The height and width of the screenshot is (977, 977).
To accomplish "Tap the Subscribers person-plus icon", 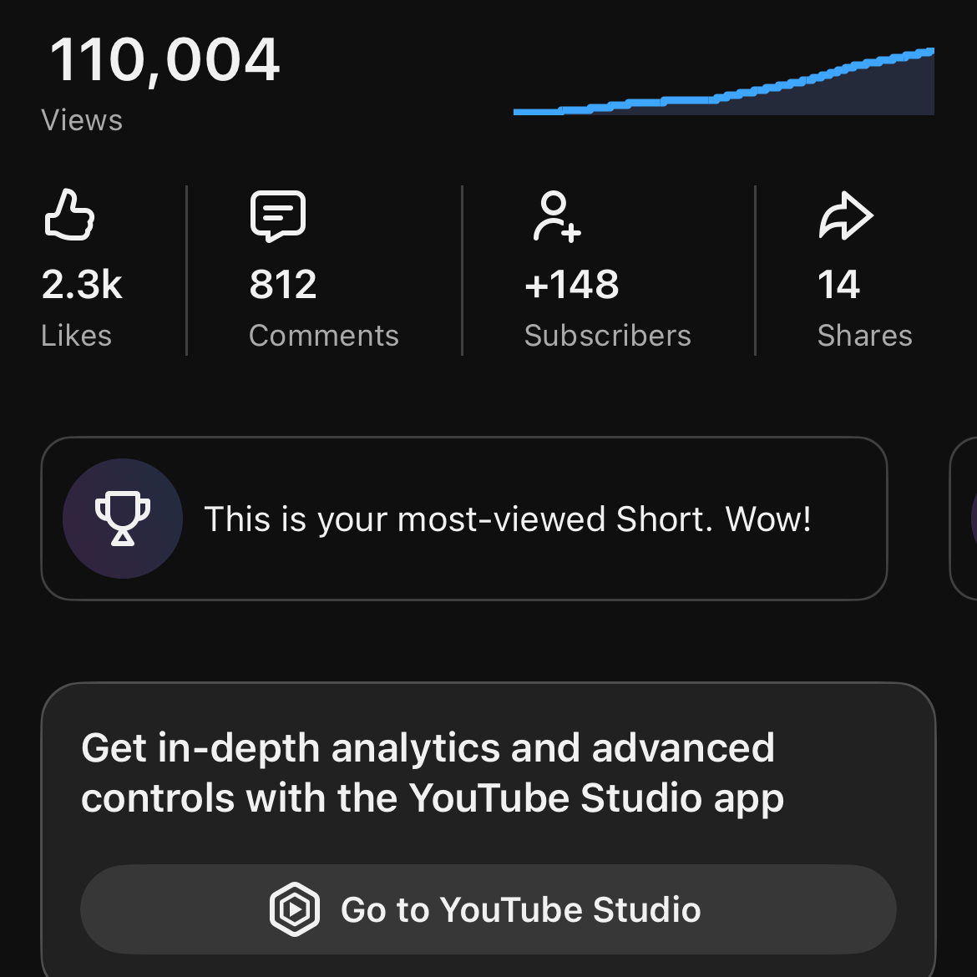I will tap(556, 215).
